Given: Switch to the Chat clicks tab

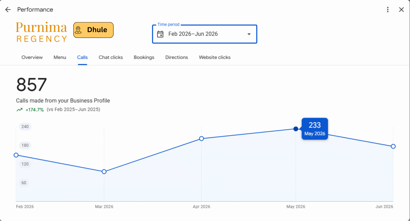Looking at the screenshot, I should (111, 57).
